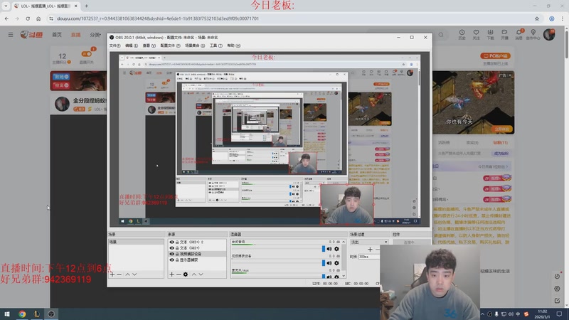Screen dimensions: 569x320
Task: Open OBS 帮助 menu
Action: (x=234, y=46)
